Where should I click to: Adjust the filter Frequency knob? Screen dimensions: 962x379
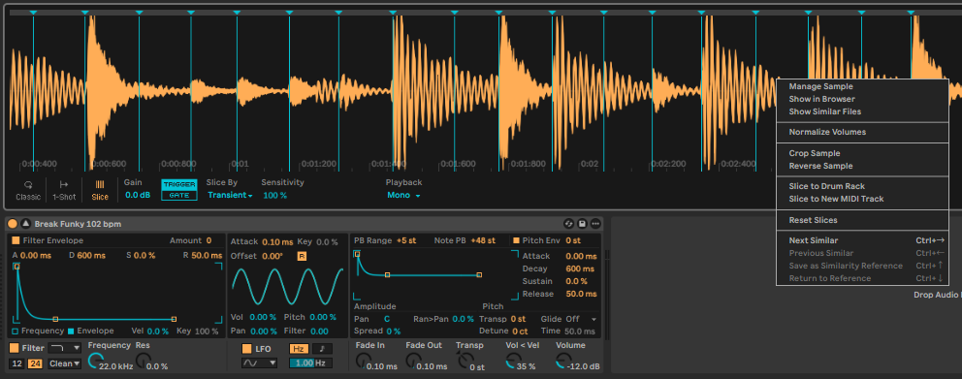96,362
